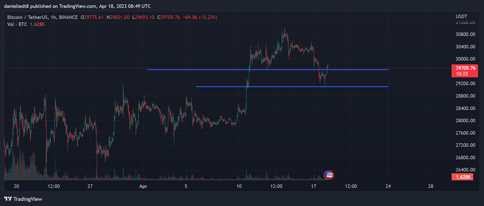The height and width of the screenshot is (206, 484).
Task: Click the 28 date label on time axis
Action: [x=431, y=186]
